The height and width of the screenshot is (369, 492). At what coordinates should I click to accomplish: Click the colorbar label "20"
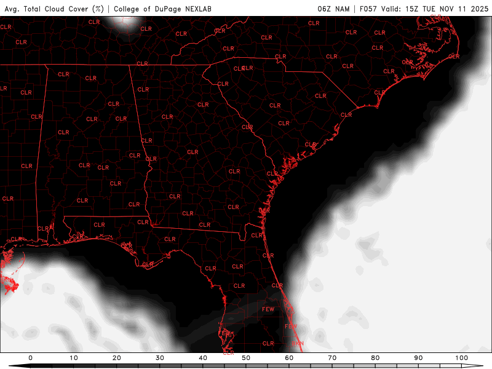(x=117, y=358)
